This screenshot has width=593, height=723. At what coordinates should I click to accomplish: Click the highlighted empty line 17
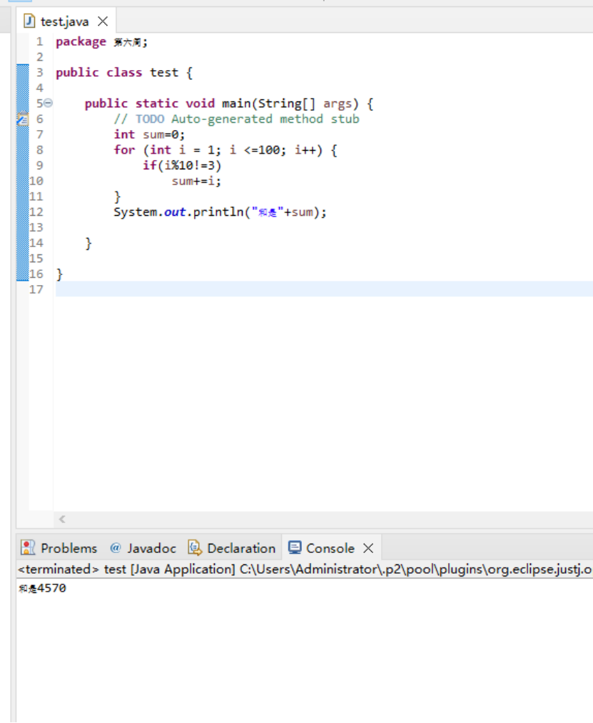tap(324, 289)
